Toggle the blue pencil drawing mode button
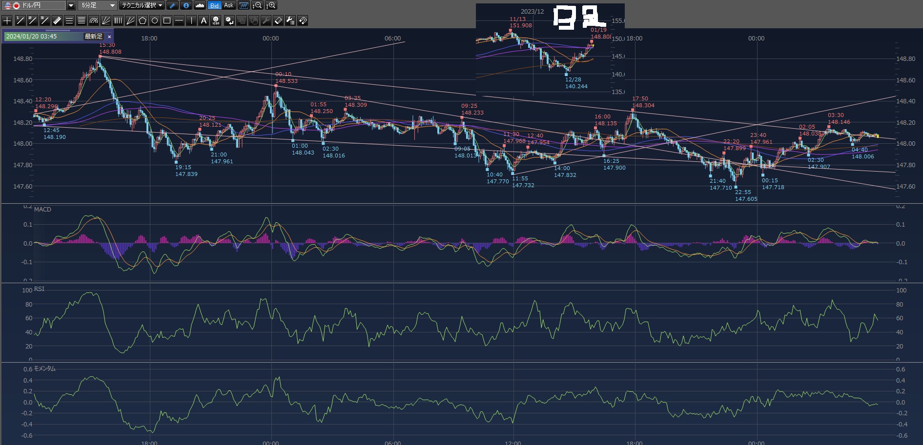 tap(172, 5)
